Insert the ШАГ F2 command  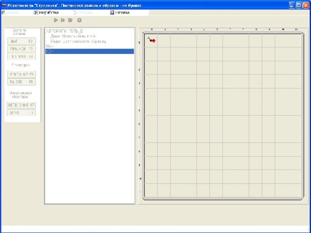[21, 41]
